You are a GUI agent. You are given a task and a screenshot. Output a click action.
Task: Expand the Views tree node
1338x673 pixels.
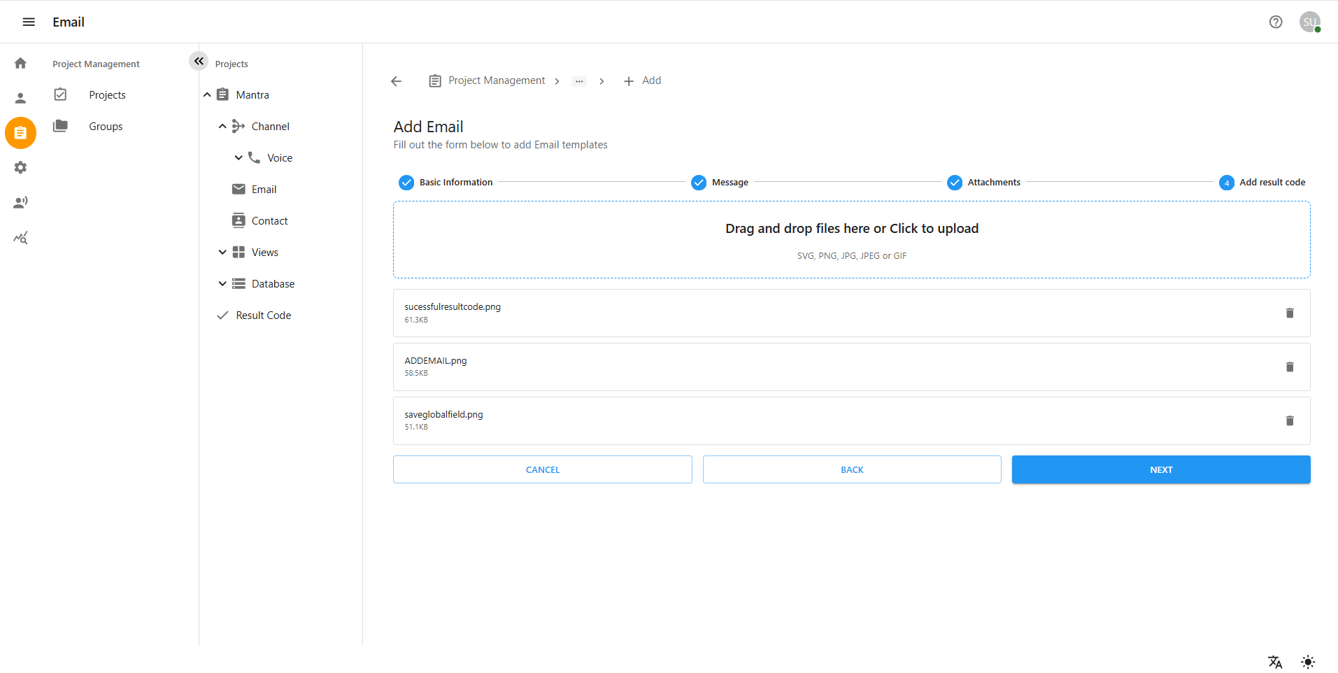click(222, 253)
